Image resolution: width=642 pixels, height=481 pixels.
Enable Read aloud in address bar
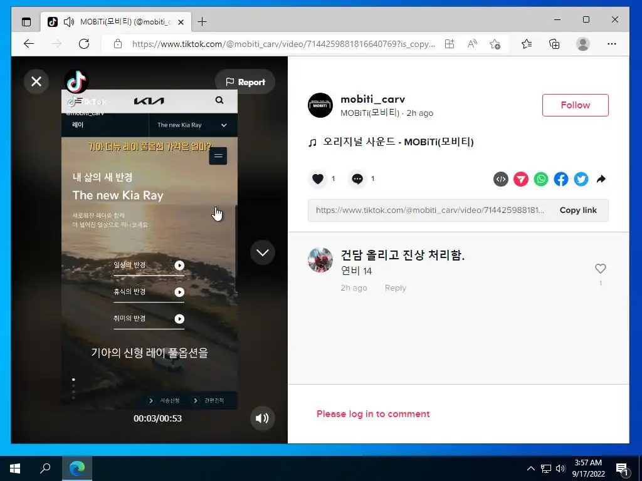472,44
